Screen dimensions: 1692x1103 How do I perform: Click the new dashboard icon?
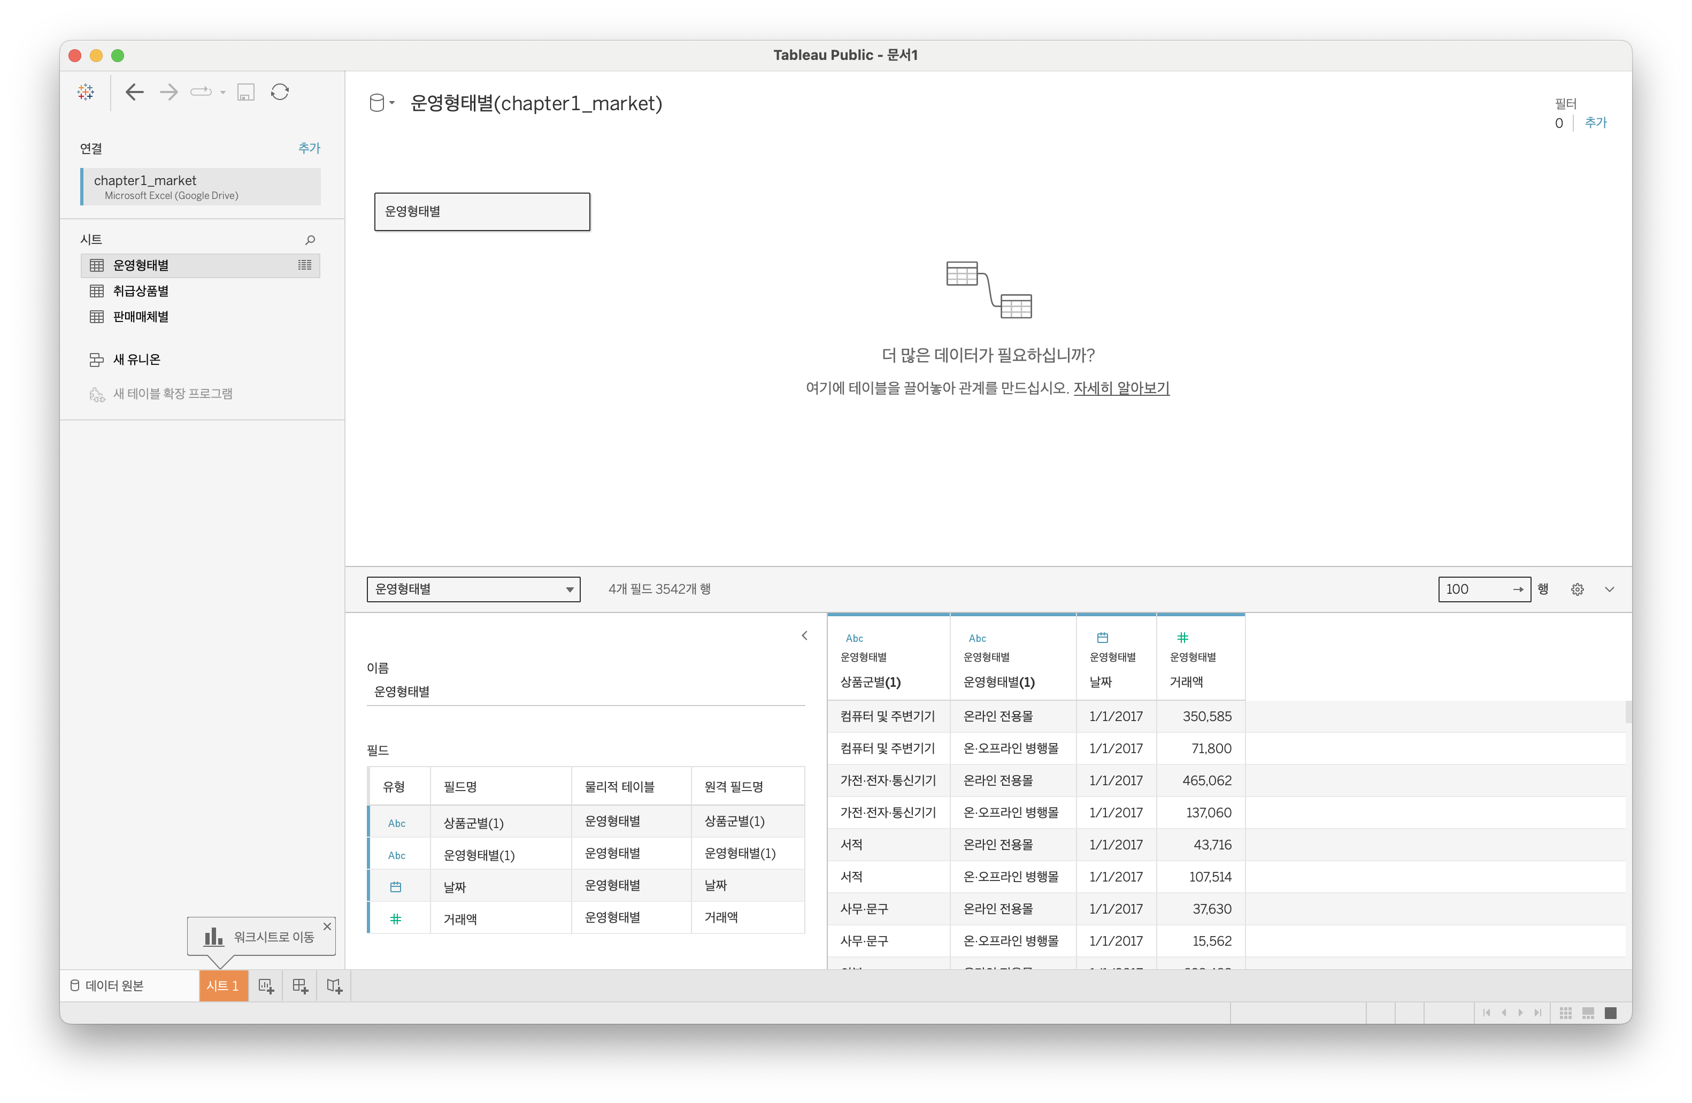pos(300,986)
